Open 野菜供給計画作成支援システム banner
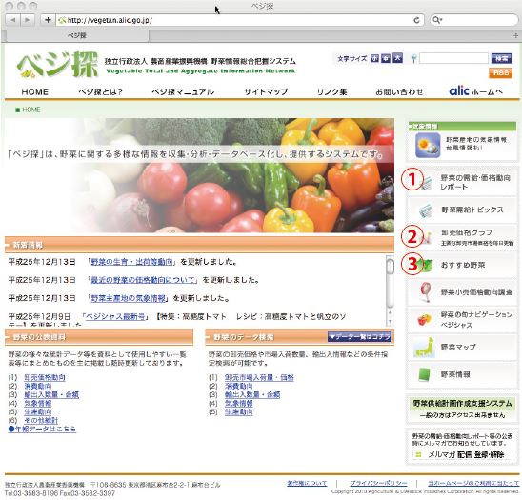The image size is (522, 500). click(461, 409)
